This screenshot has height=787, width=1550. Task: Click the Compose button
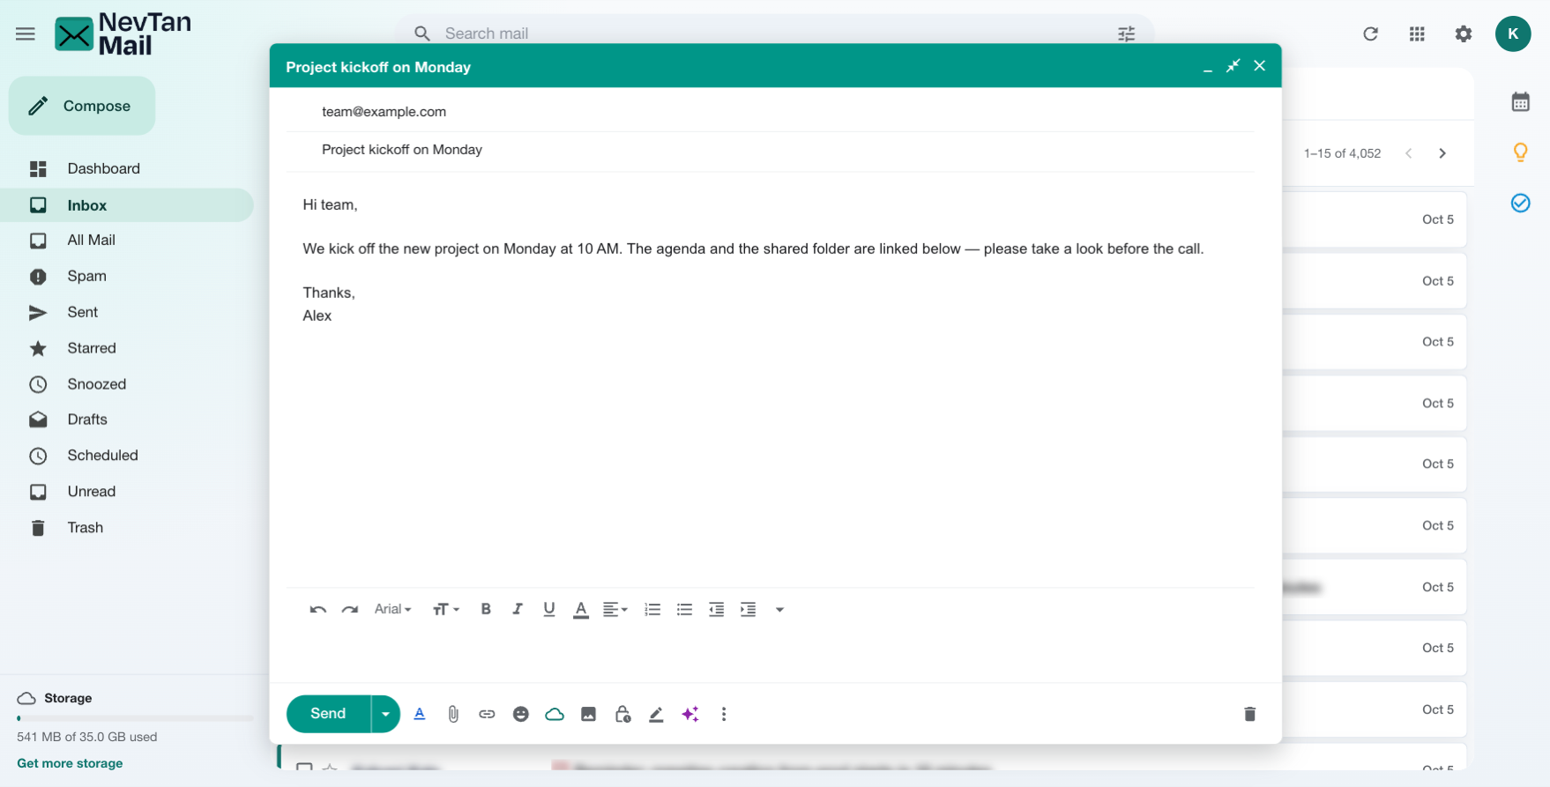click(x=82, y=106)
